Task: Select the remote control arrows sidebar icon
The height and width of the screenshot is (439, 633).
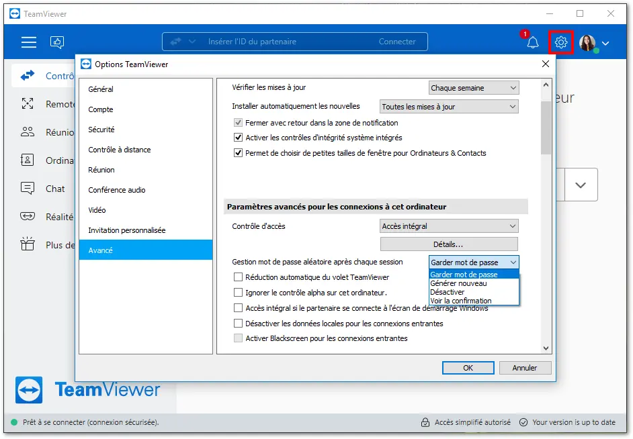Action: (x=28, y=75)
